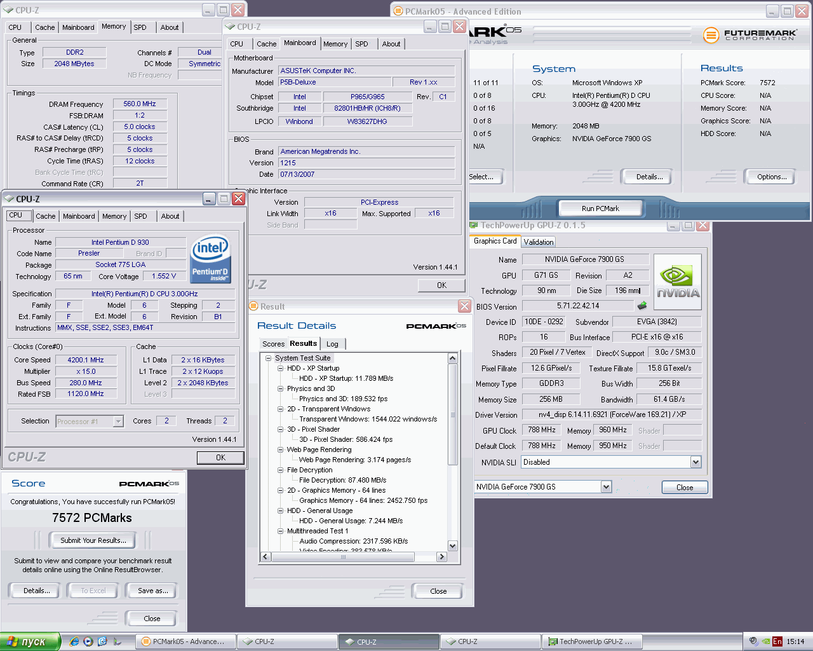813x651 pixels.
Task: Collapse the File Decryption node
Action: [280, 470]
